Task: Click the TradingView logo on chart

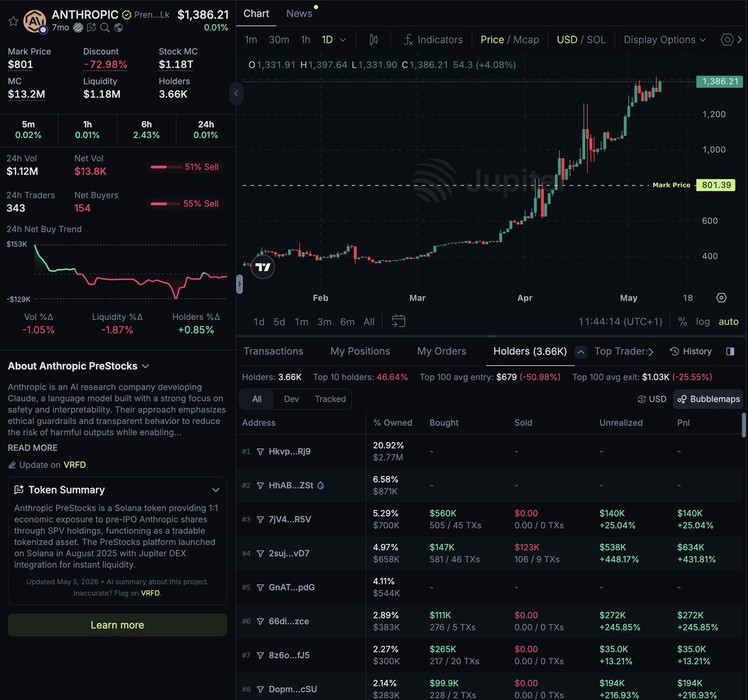Action: point(263,267)
